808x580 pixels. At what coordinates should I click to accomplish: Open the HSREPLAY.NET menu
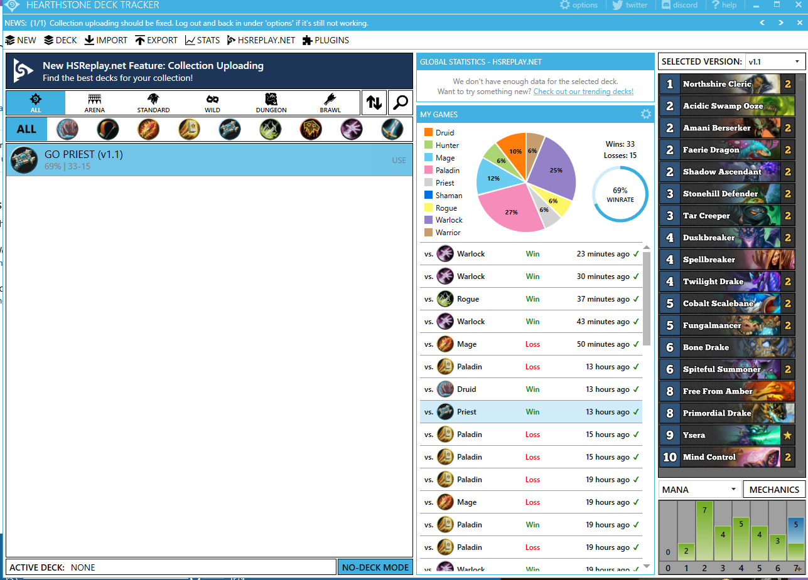[261, 40]
